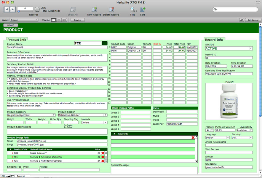The height and width of the screenshot is (178, 262).
Task: Remove Formula 1 Nutritional Shake Mix red X
Action: point(103,157)
